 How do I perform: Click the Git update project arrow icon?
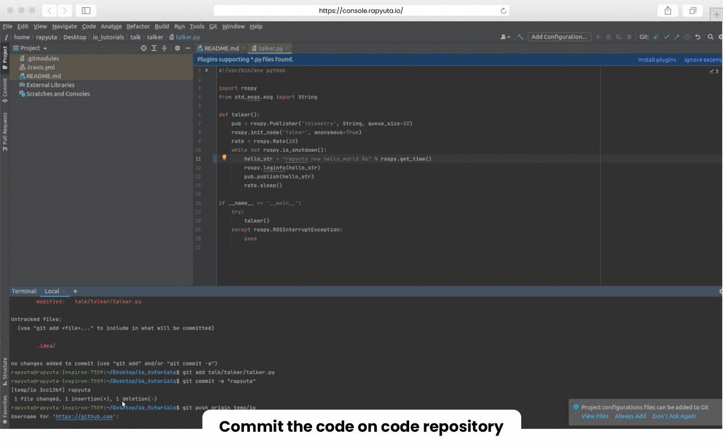point(656,37)
